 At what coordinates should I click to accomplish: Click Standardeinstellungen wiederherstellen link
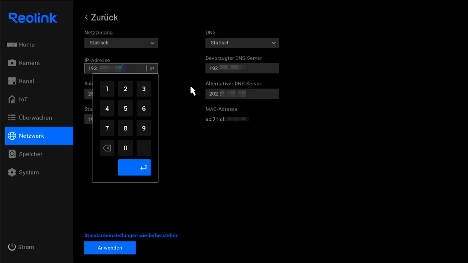pyautogui.click(x=131, y=235)
